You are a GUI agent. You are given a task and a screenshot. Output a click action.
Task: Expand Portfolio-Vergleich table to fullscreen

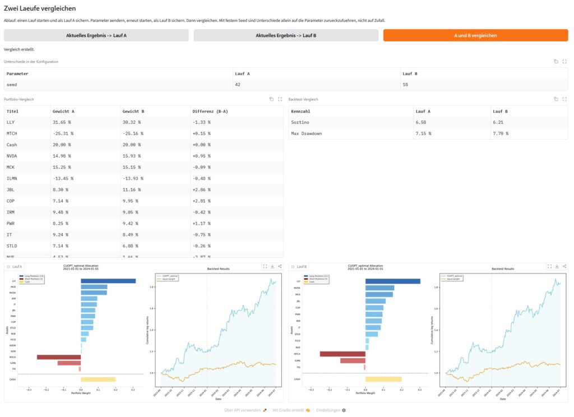point(280,99)
